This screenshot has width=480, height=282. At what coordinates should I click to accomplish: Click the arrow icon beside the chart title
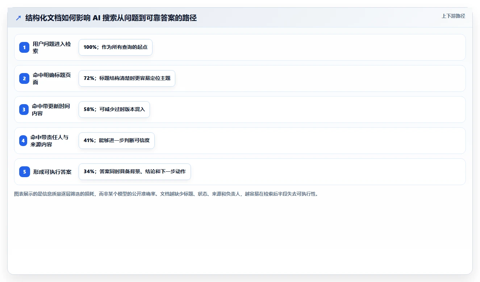pyautogui.click(x=18, y=18)
